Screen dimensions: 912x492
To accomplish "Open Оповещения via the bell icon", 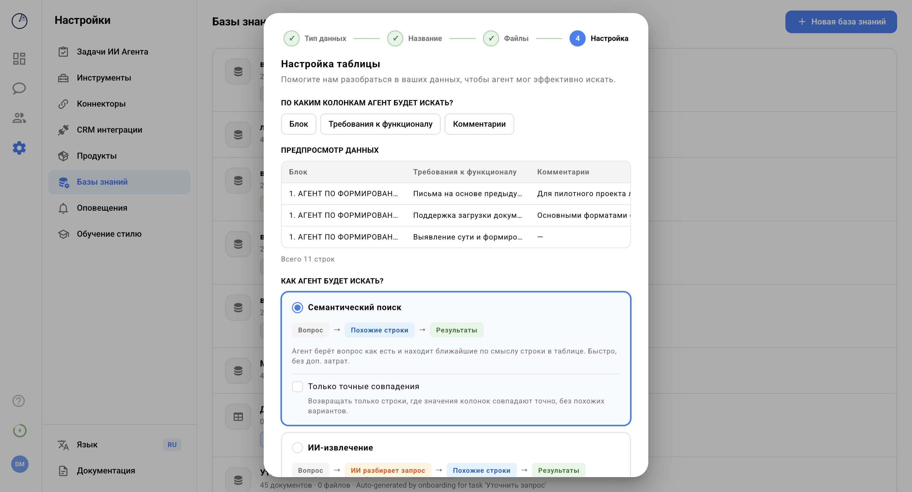I will [x=63, y=208].
